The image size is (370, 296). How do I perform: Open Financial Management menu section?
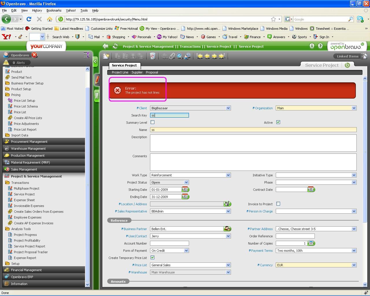[44, 270]
